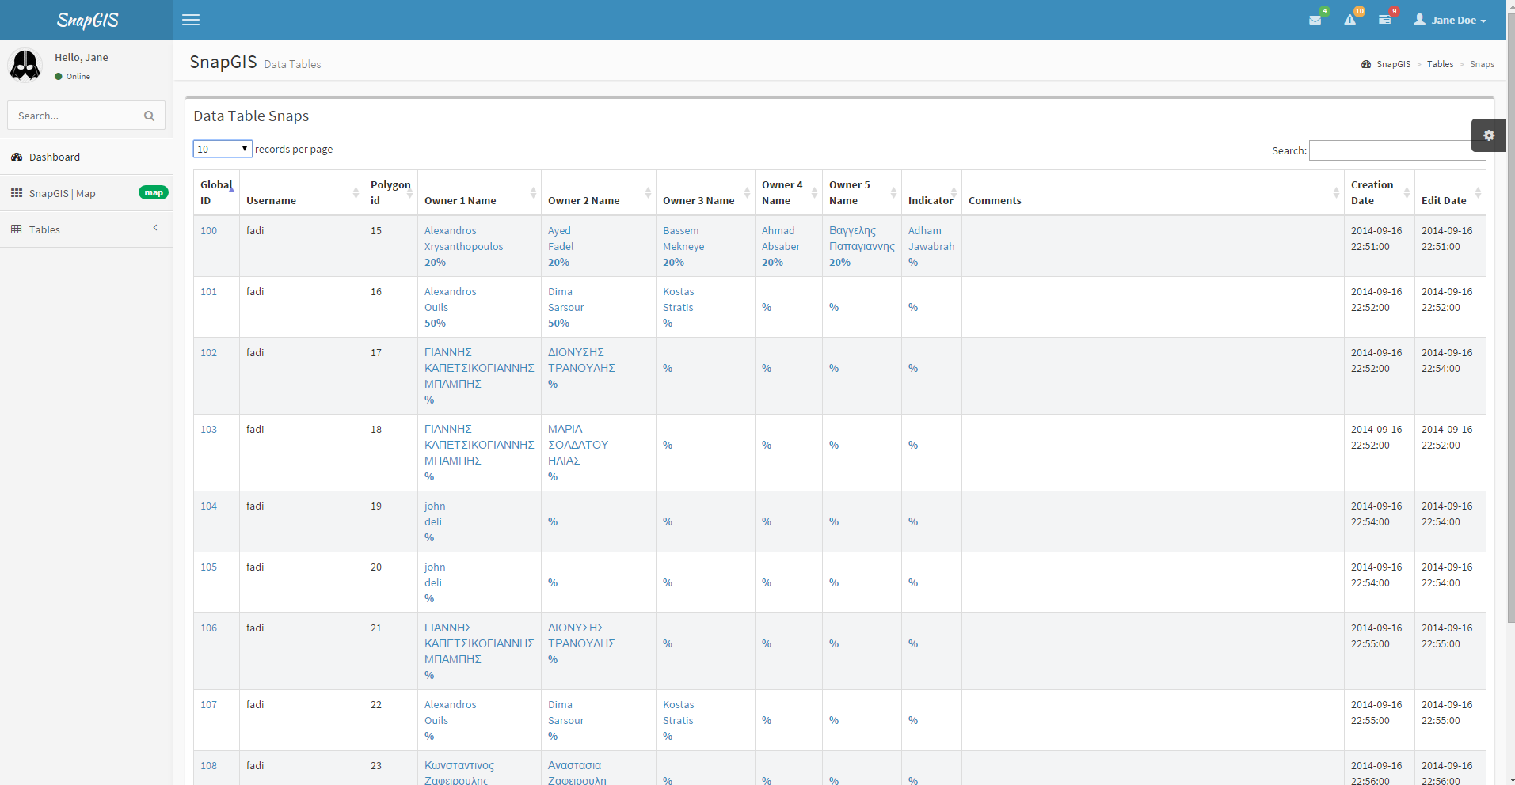
Task: Open record Global ID 107
Action: coord(208,704)
